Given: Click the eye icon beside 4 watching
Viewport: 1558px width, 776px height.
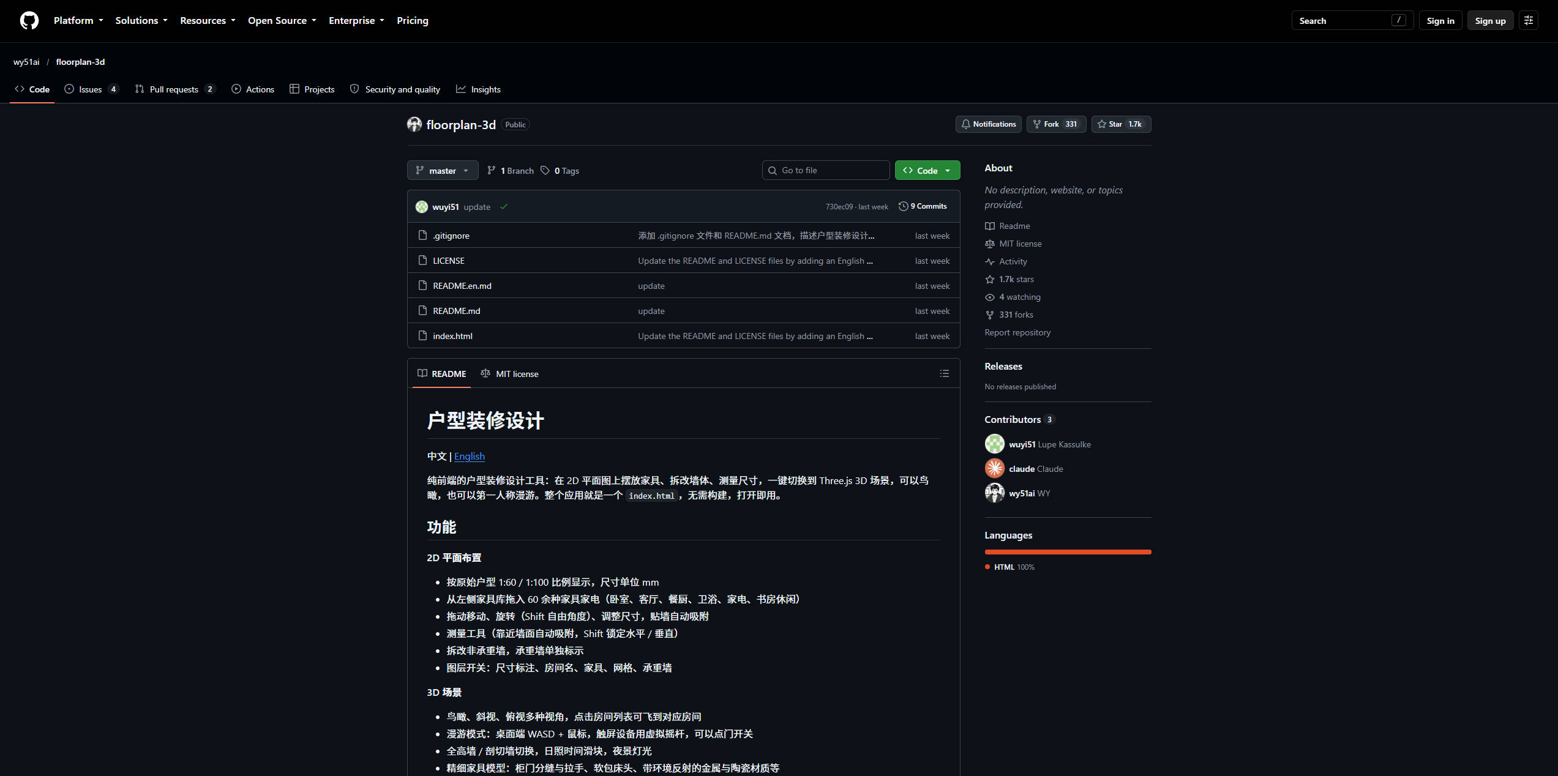Looking at the screenshot, I should [x=989, y=297].
